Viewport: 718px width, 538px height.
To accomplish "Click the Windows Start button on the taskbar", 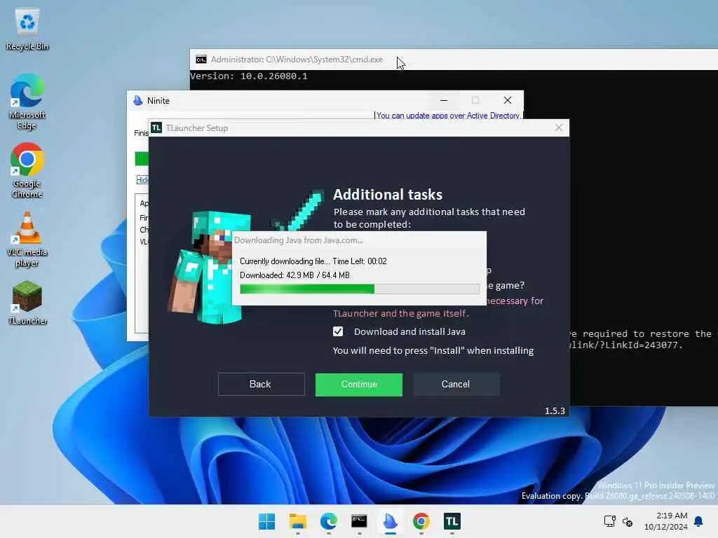I will (266, 521).
